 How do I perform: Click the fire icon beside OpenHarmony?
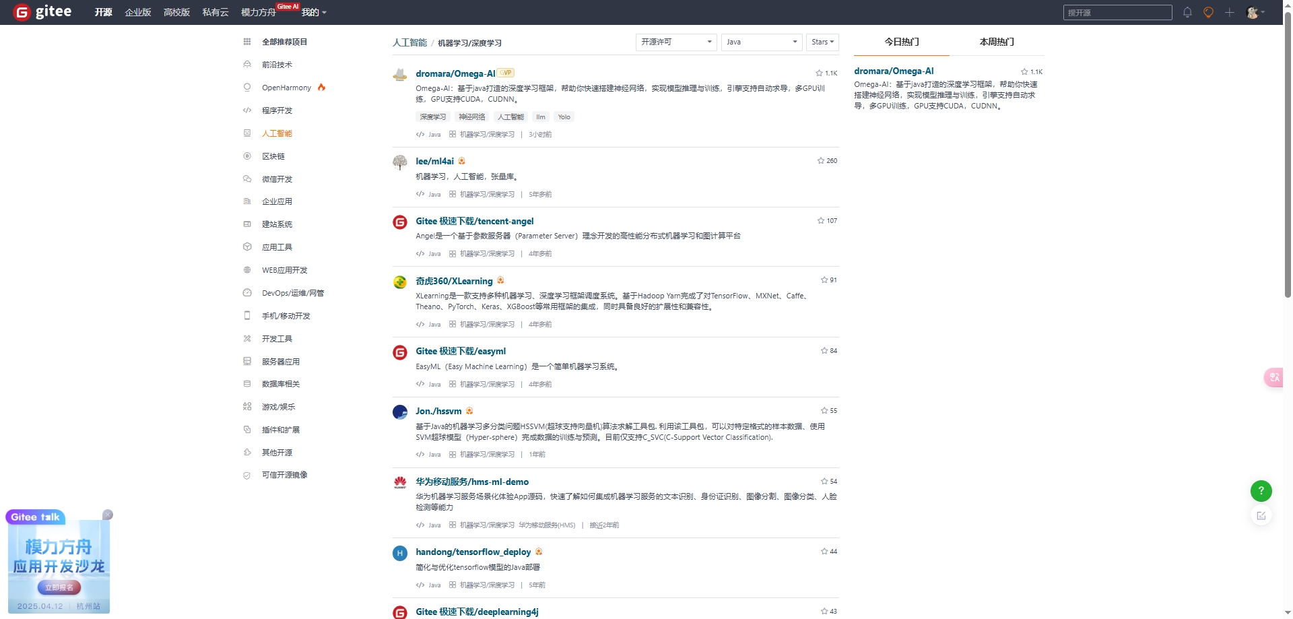tap(321, 87)
